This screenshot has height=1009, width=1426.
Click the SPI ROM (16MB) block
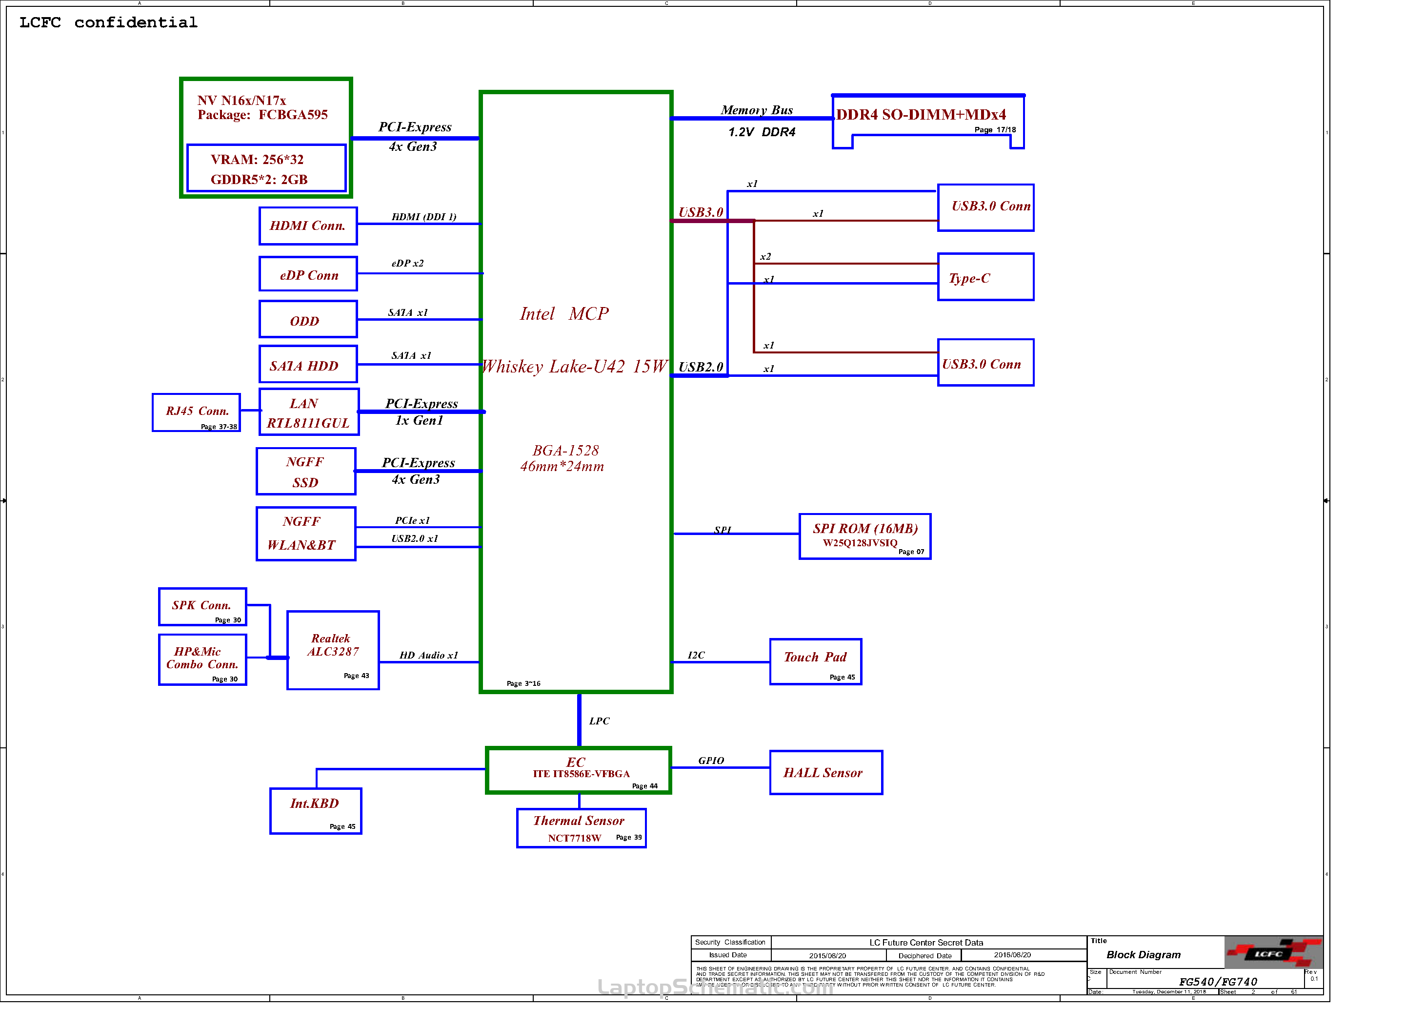tap(866, 537)
